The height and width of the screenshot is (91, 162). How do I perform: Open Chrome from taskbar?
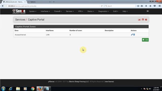click(x=33, y=89)
